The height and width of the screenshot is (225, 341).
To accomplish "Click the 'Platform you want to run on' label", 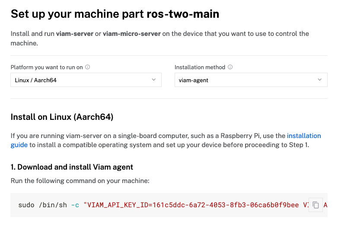I will click(47, 67).
